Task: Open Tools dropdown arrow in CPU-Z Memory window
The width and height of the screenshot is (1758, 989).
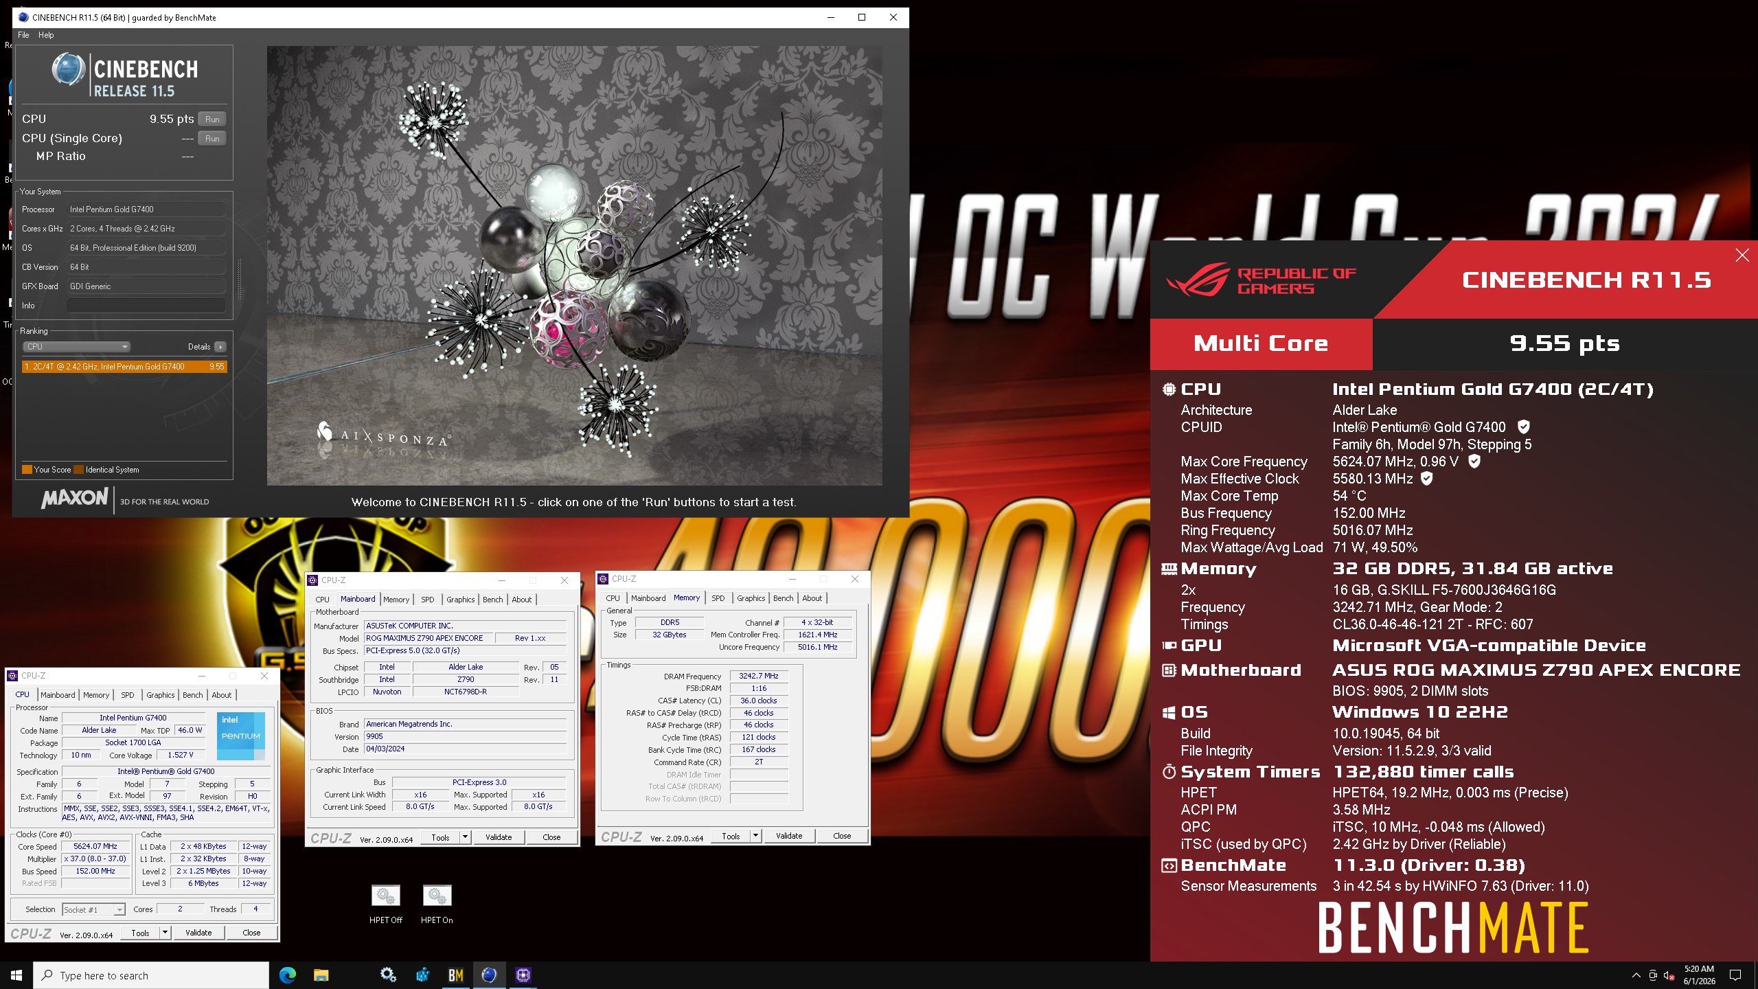Action: (755, 836)
